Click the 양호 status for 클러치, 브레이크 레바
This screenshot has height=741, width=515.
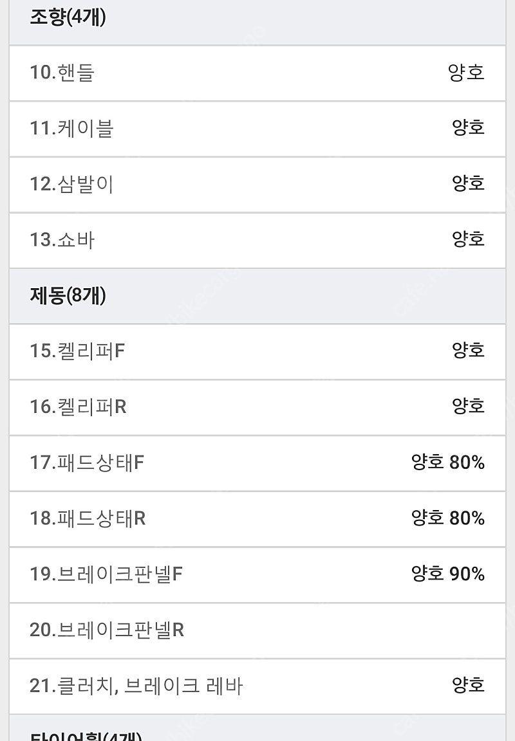pyautogui.click(x=468, y=685)
